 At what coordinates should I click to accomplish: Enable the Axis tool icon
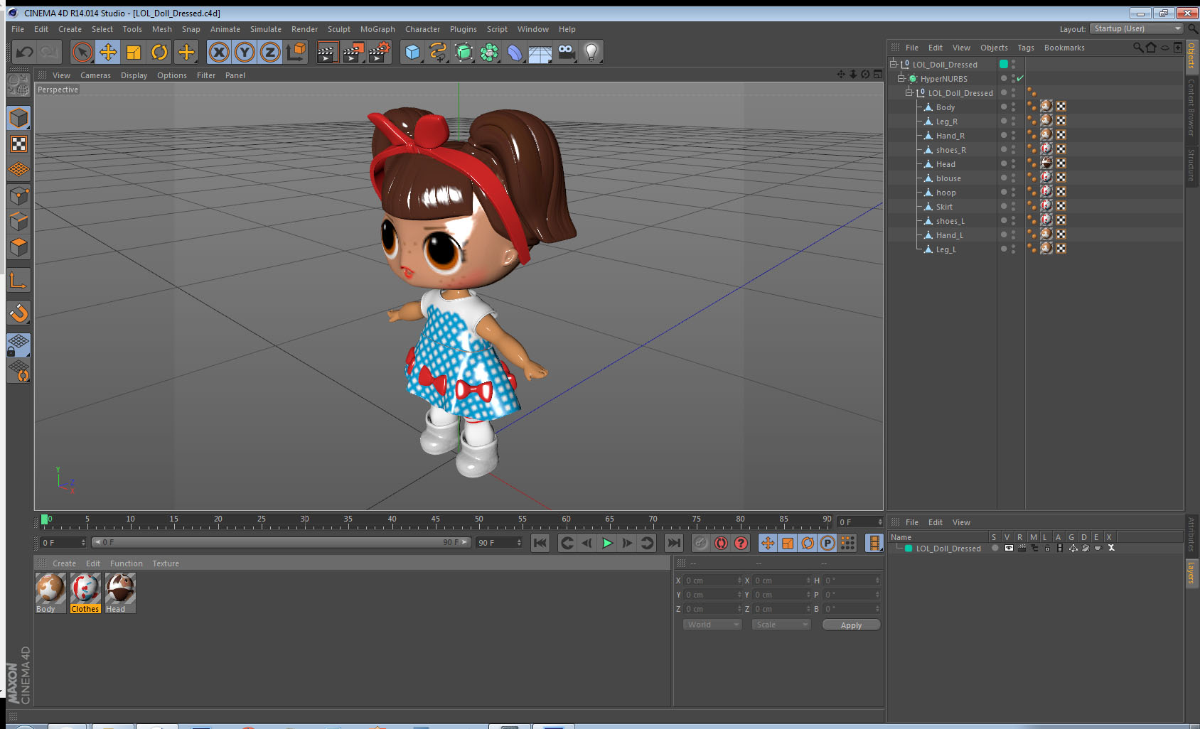[18, 281]
